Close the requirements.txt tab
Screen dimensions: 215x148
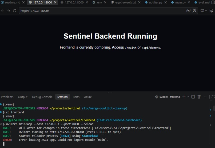click(139, 2)
